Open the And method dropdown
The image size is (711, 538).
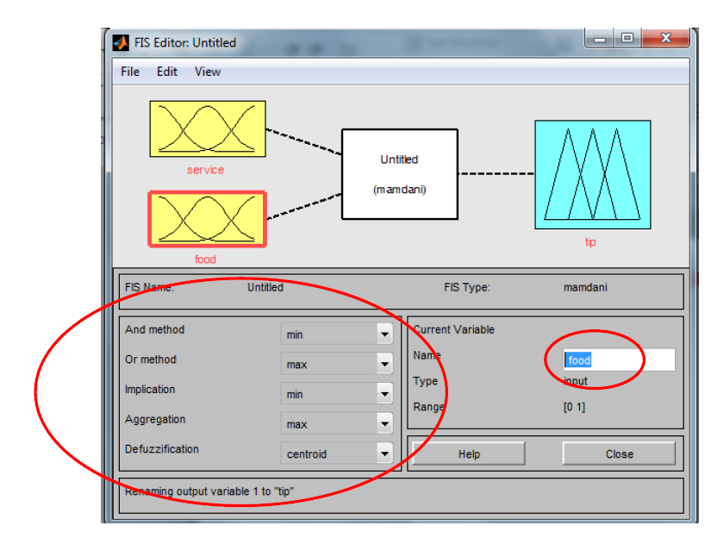point(336,335)
